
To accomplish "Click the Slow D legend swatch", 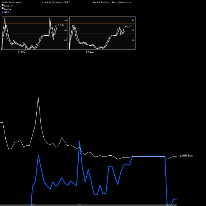I will coord(2,5).
